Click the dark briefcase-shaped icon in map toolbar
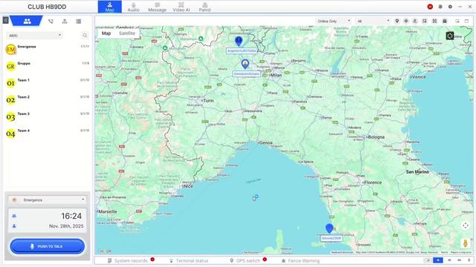The image size is (476, 267). point(445,21)
